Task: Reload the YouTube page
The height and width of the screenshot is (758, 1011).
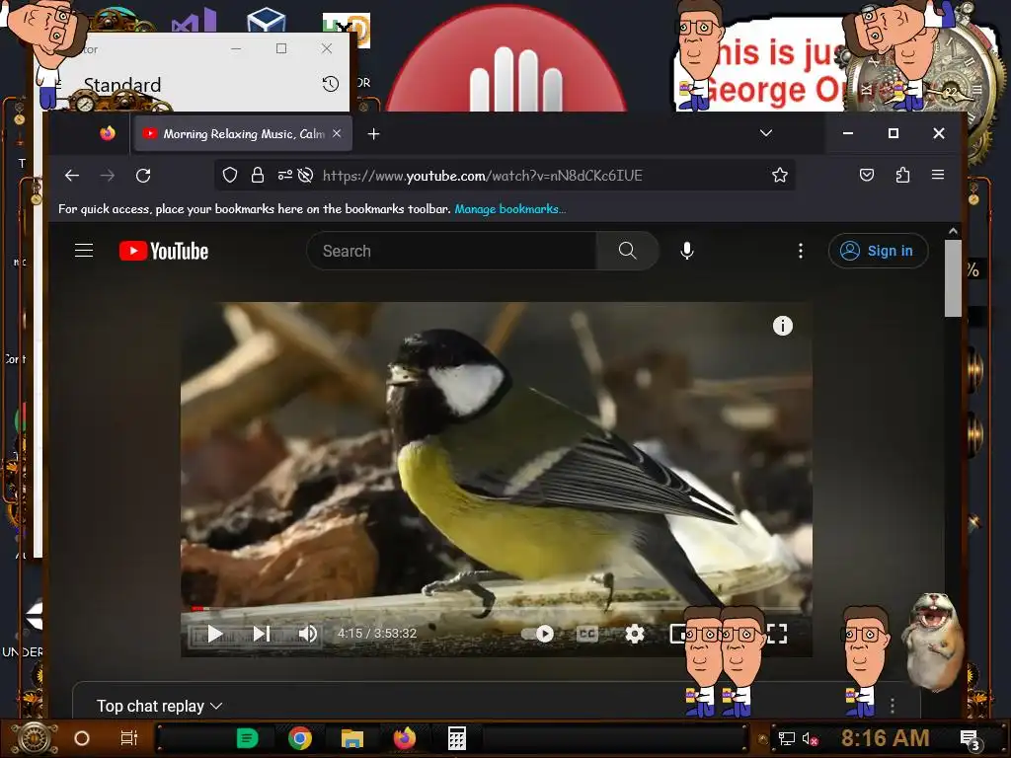Action: point(143,176)
